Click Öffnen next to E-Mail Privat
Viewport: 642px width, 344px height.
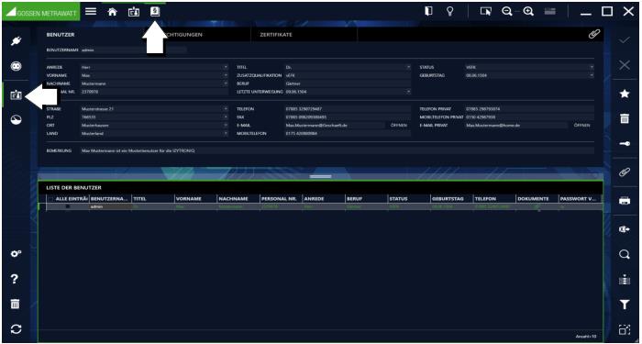click(x=581, y=125)
